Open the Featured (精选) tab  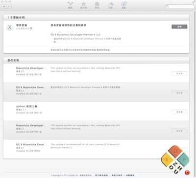[x=70, y=5]
